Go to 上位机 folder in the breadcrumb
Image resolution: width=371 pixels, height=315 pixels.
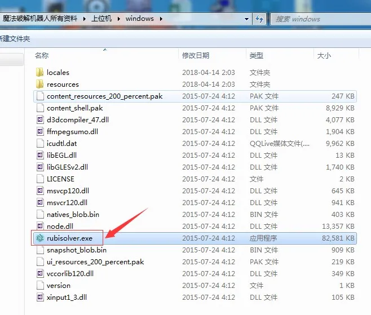point(101,19)
